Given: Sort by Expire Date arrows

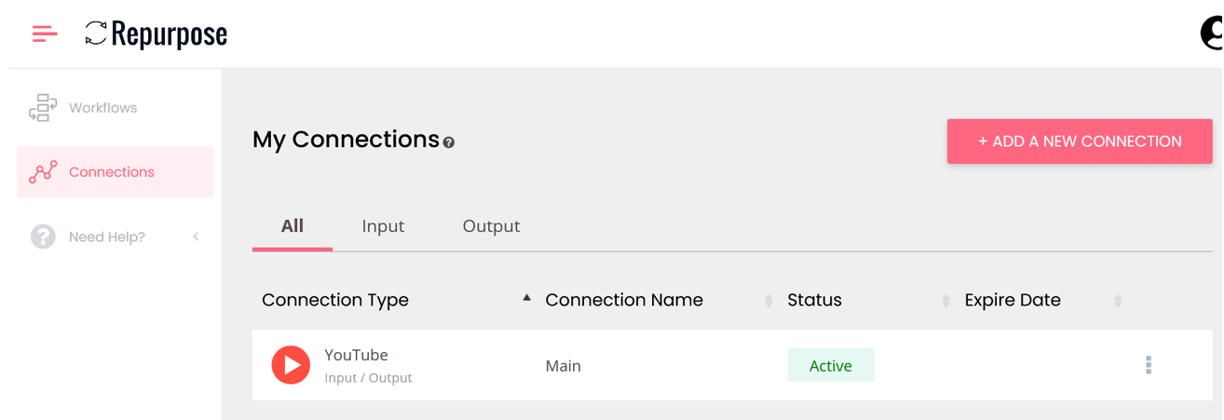Looking at the screenshot, I should [x=1118, y=301].
